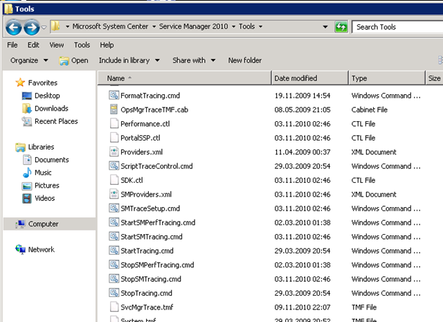Click the Open toolbar button
The image size is (443, 322).
[74, 60]
